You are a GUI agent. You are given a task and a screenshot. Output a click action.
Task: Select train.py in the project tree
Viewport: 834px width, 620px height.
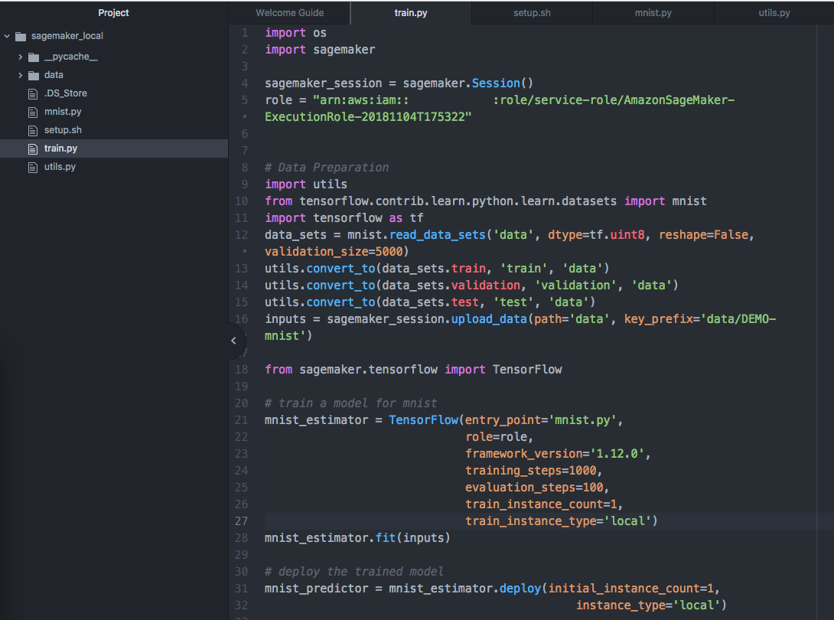tap(60, 148)
